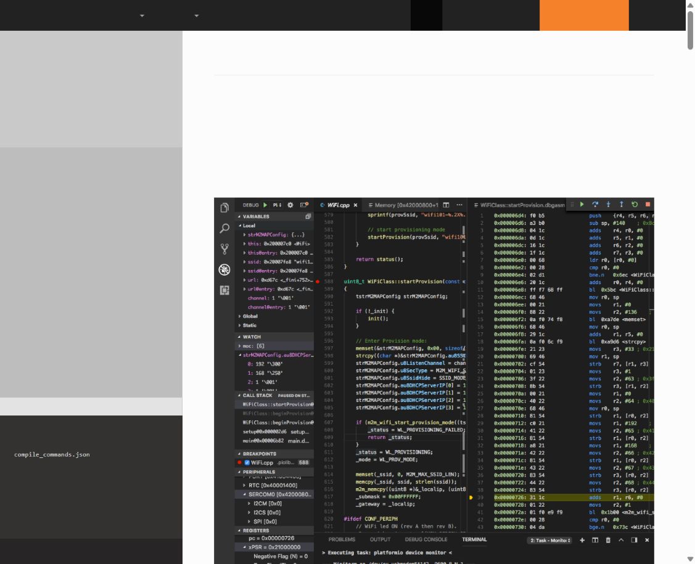Toggle panel position icon beside close
The image size is (695, 564).
[x=635, y=540]
